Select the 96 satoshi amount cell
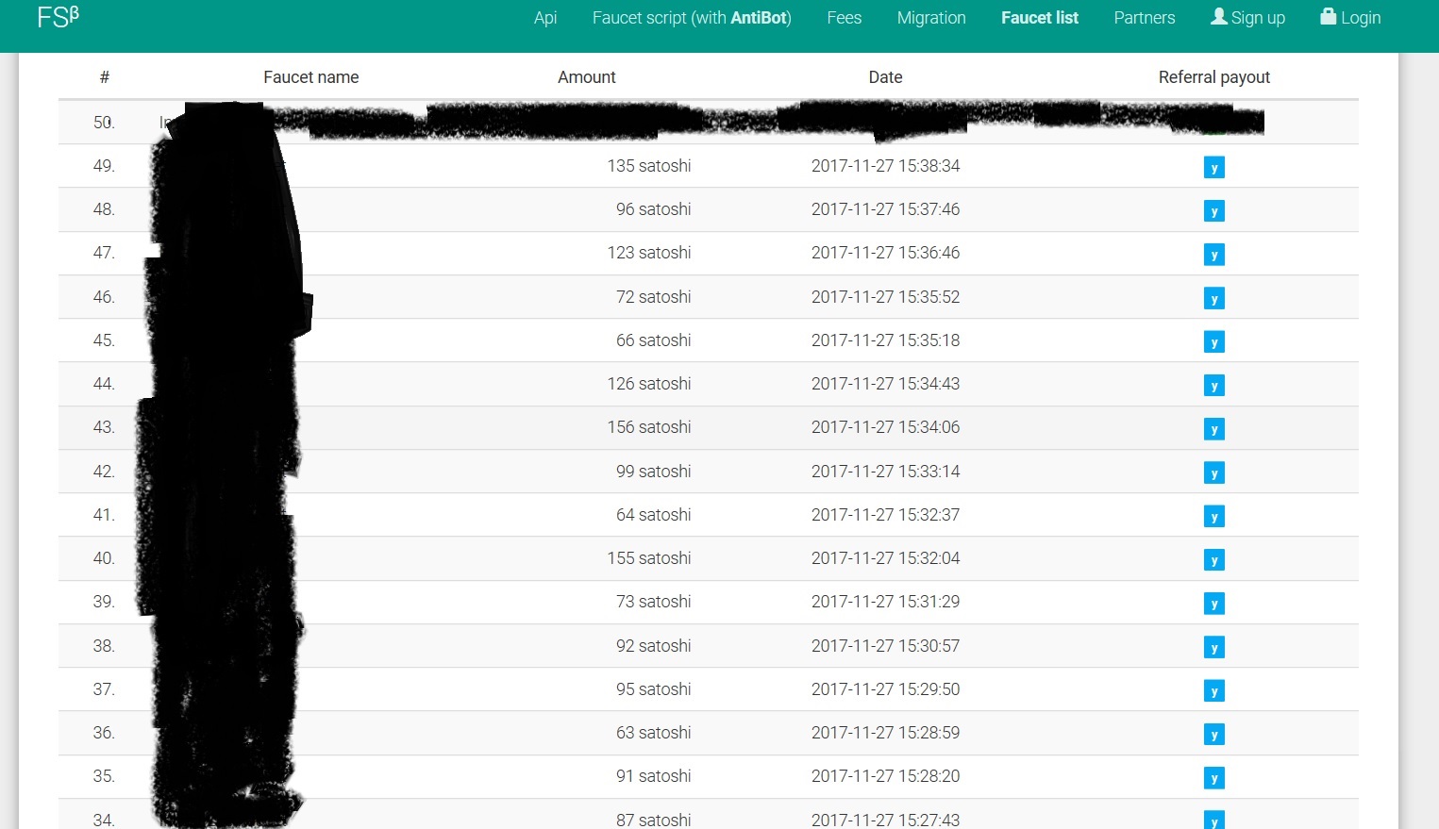 654,209
